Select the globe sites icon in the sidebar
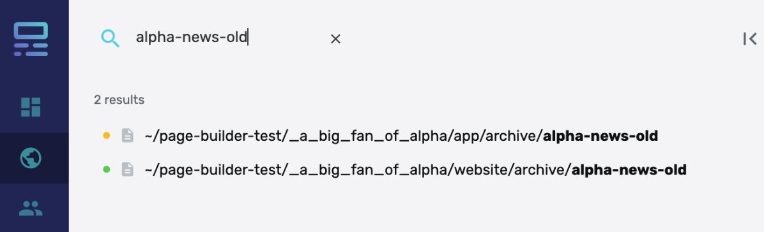The image size is (764, 232). coord(31,158)
